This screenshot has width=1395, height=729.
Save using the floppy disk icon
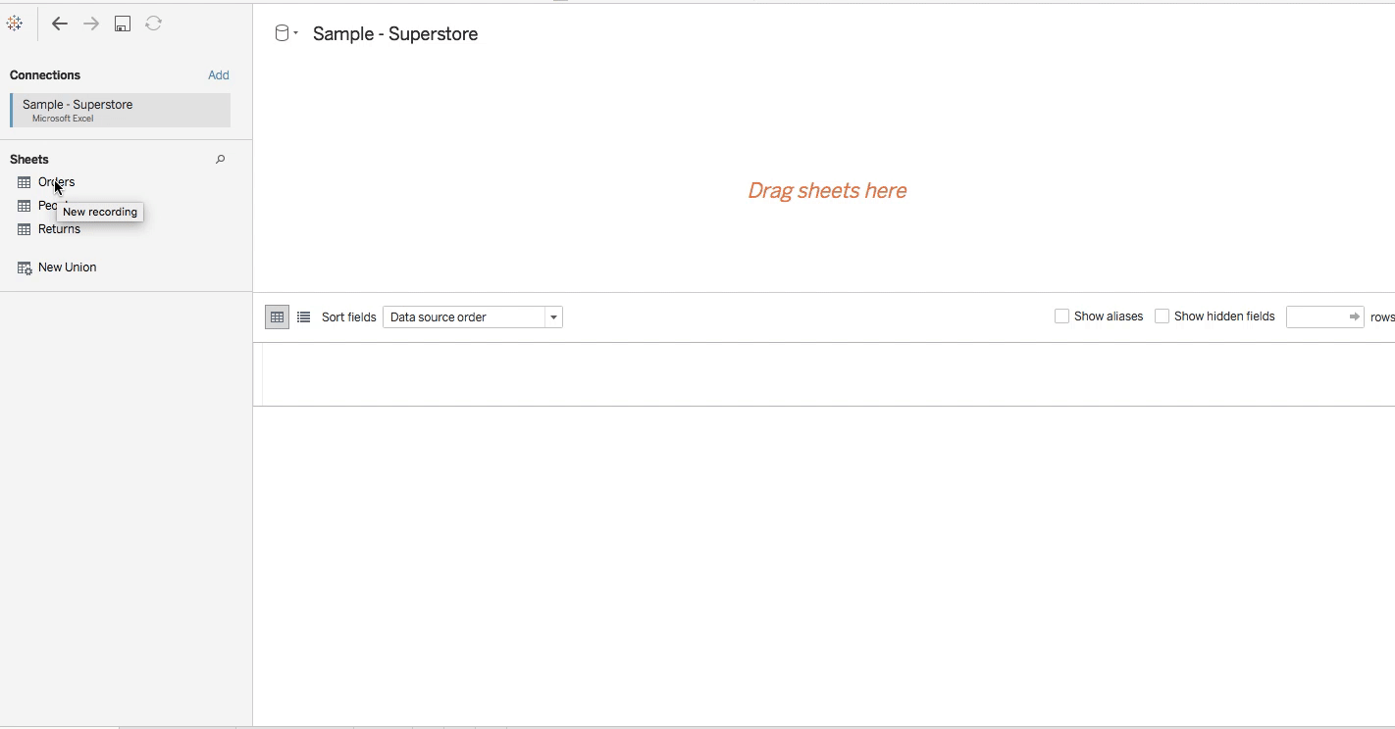pyautogui.click(x=123, y=24)
